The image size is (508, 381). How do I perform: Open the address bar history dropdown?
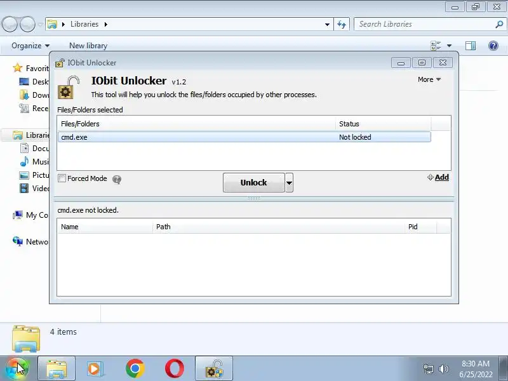pyautogui.click(x=327, y=24)
